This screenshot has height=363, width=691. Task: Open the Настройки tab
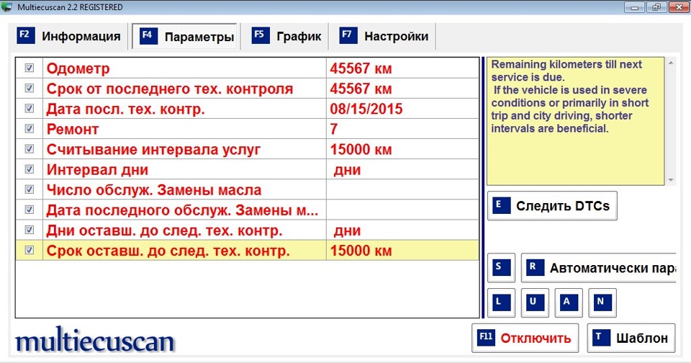click(x=384, y=36)
